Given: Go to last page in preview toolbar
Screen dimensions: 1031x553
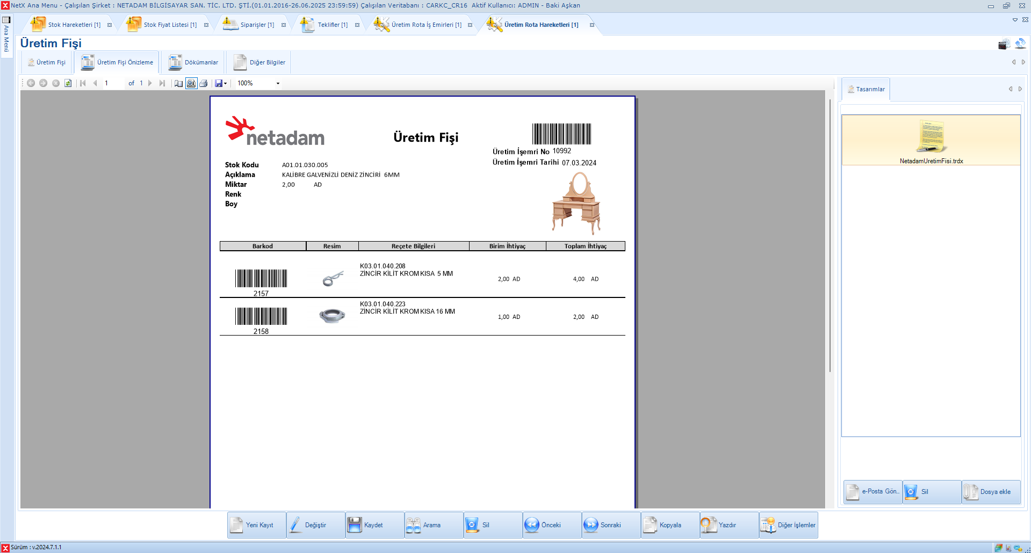Looking at the screenshot, I should click(x=162, y=83).
